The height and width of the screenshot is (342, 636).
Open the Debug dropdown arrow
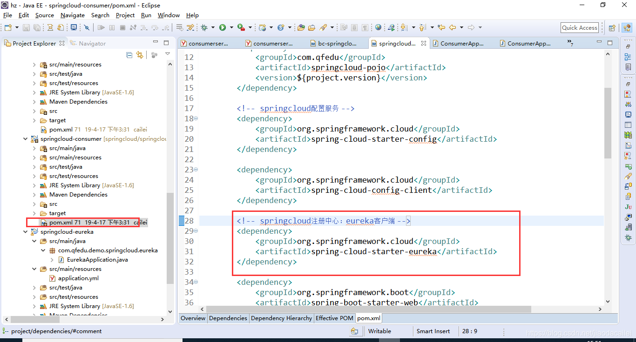click(213, 27)
